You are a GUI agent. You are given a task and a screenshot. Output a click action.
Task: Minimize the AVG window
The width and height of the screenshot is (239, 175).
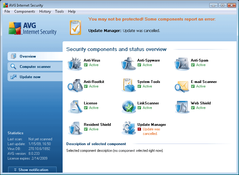(213, 5)
